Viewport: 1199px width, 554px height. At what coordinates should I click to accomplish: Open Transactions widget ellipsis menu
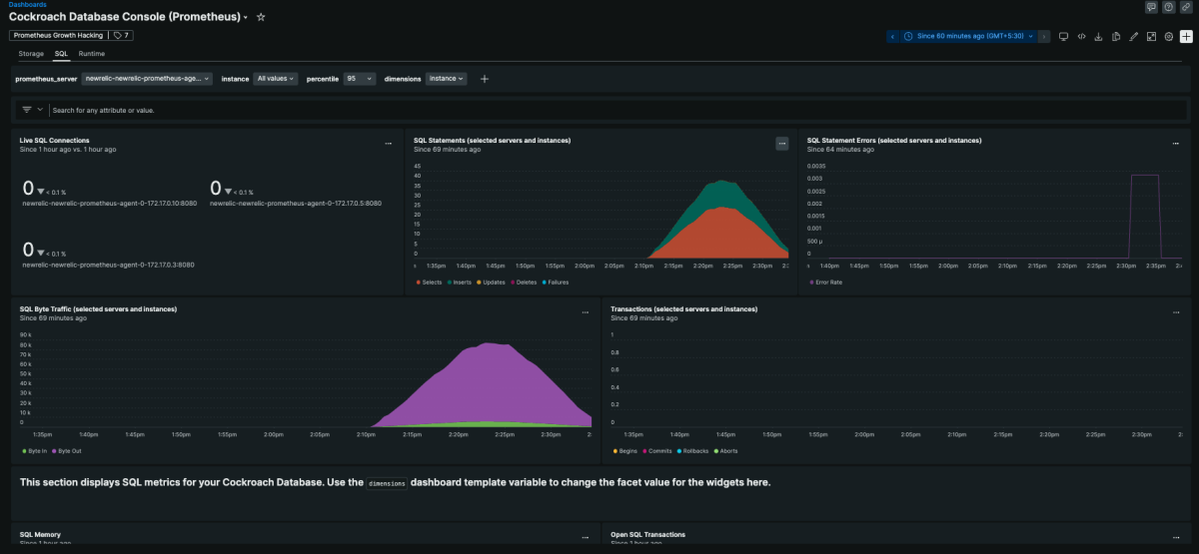pos(1176,313)
